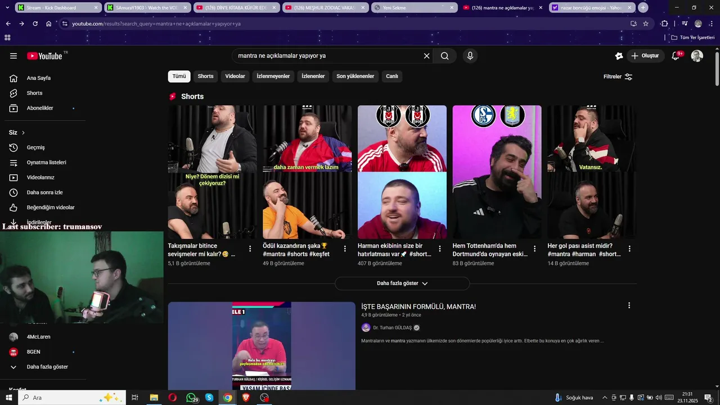
Task: Open video title 'İŞTE BAŞARININ FORMÜLÜ, MANTRA!'
Action: tap(418, 307)
